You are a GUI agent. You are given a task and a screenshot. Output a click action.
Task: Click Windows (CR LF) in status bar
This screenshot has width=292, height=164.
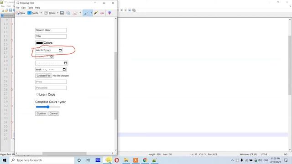(x=248, y=154)
